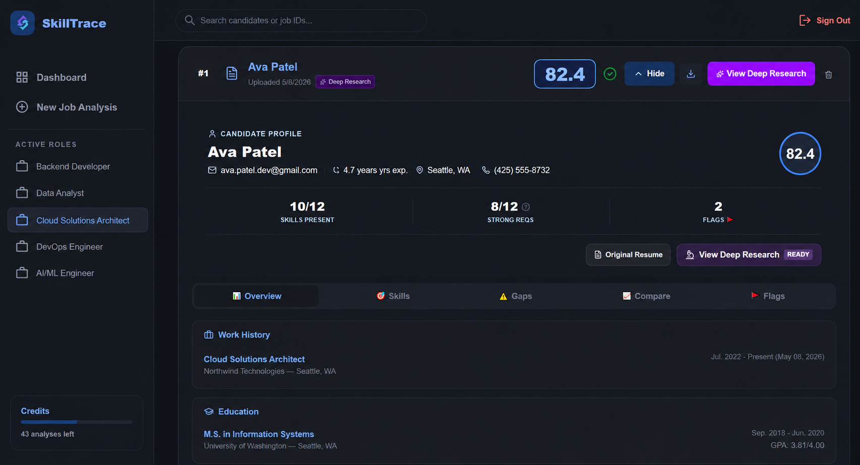The image size is (860, 465).
Task: Switch to the Compare tab
Action: click(x=646, y=296)
